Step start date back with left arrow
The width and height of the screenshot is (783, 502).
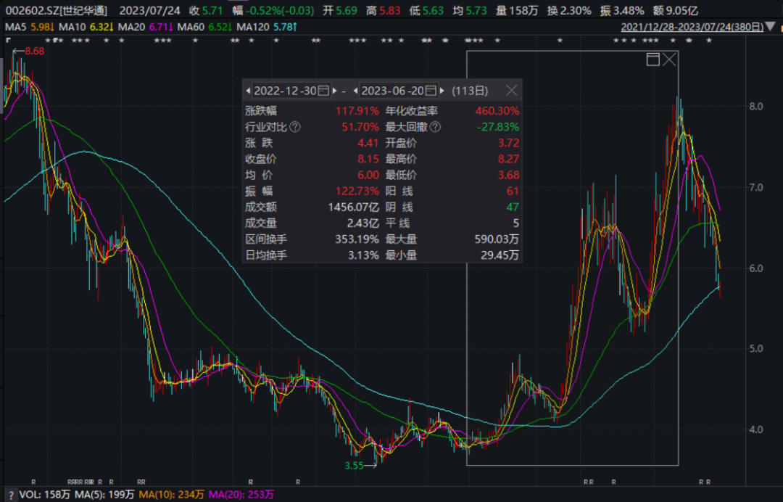point(248,91)
